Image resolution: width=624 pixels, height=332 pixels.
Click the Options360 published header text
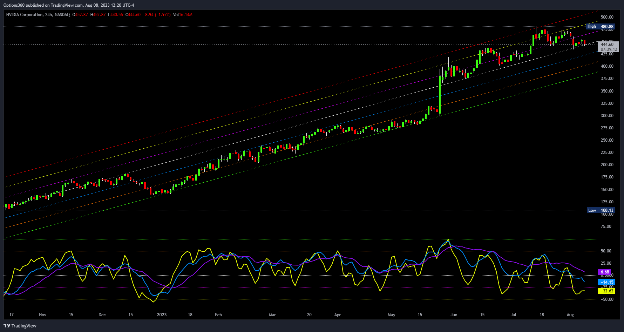tap(69, 5)
